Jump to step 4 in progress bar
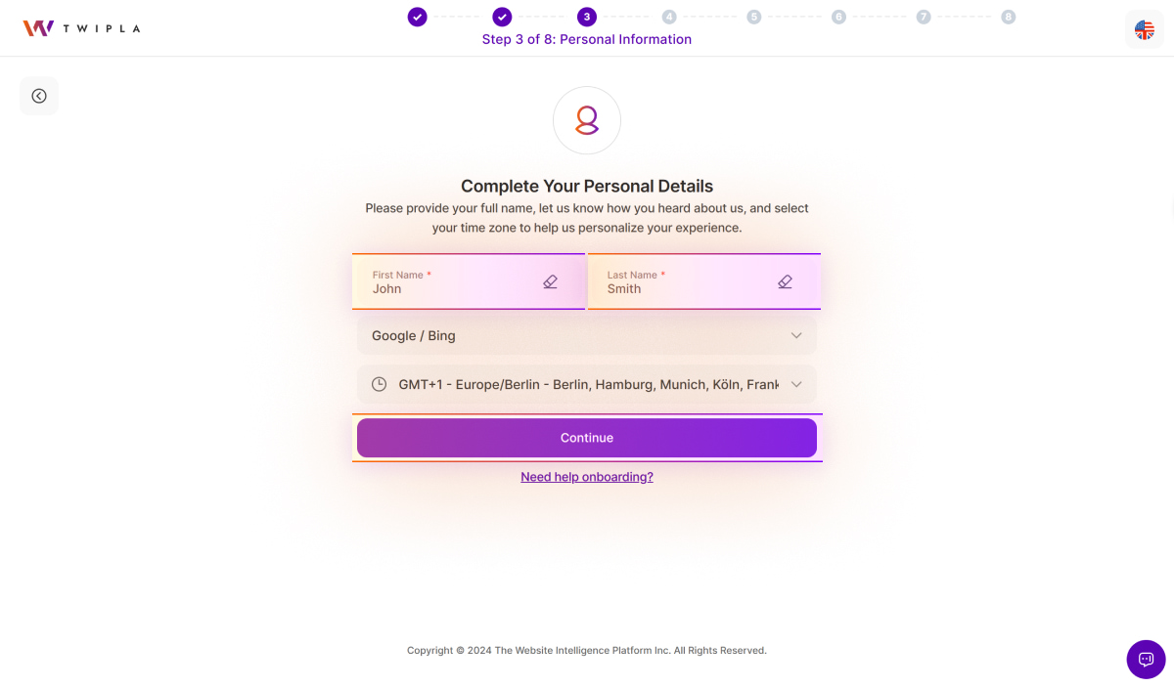The image size is (1174, 687). point(669,17)
